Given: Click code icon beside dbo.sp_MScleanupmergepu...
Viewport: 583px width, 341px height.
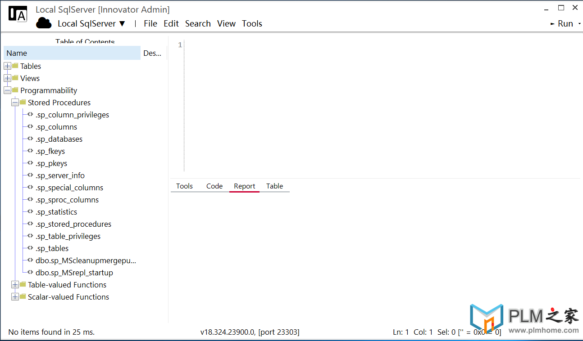Looking at the screenshot, I should pyautogui.click(x=30, y=260).
